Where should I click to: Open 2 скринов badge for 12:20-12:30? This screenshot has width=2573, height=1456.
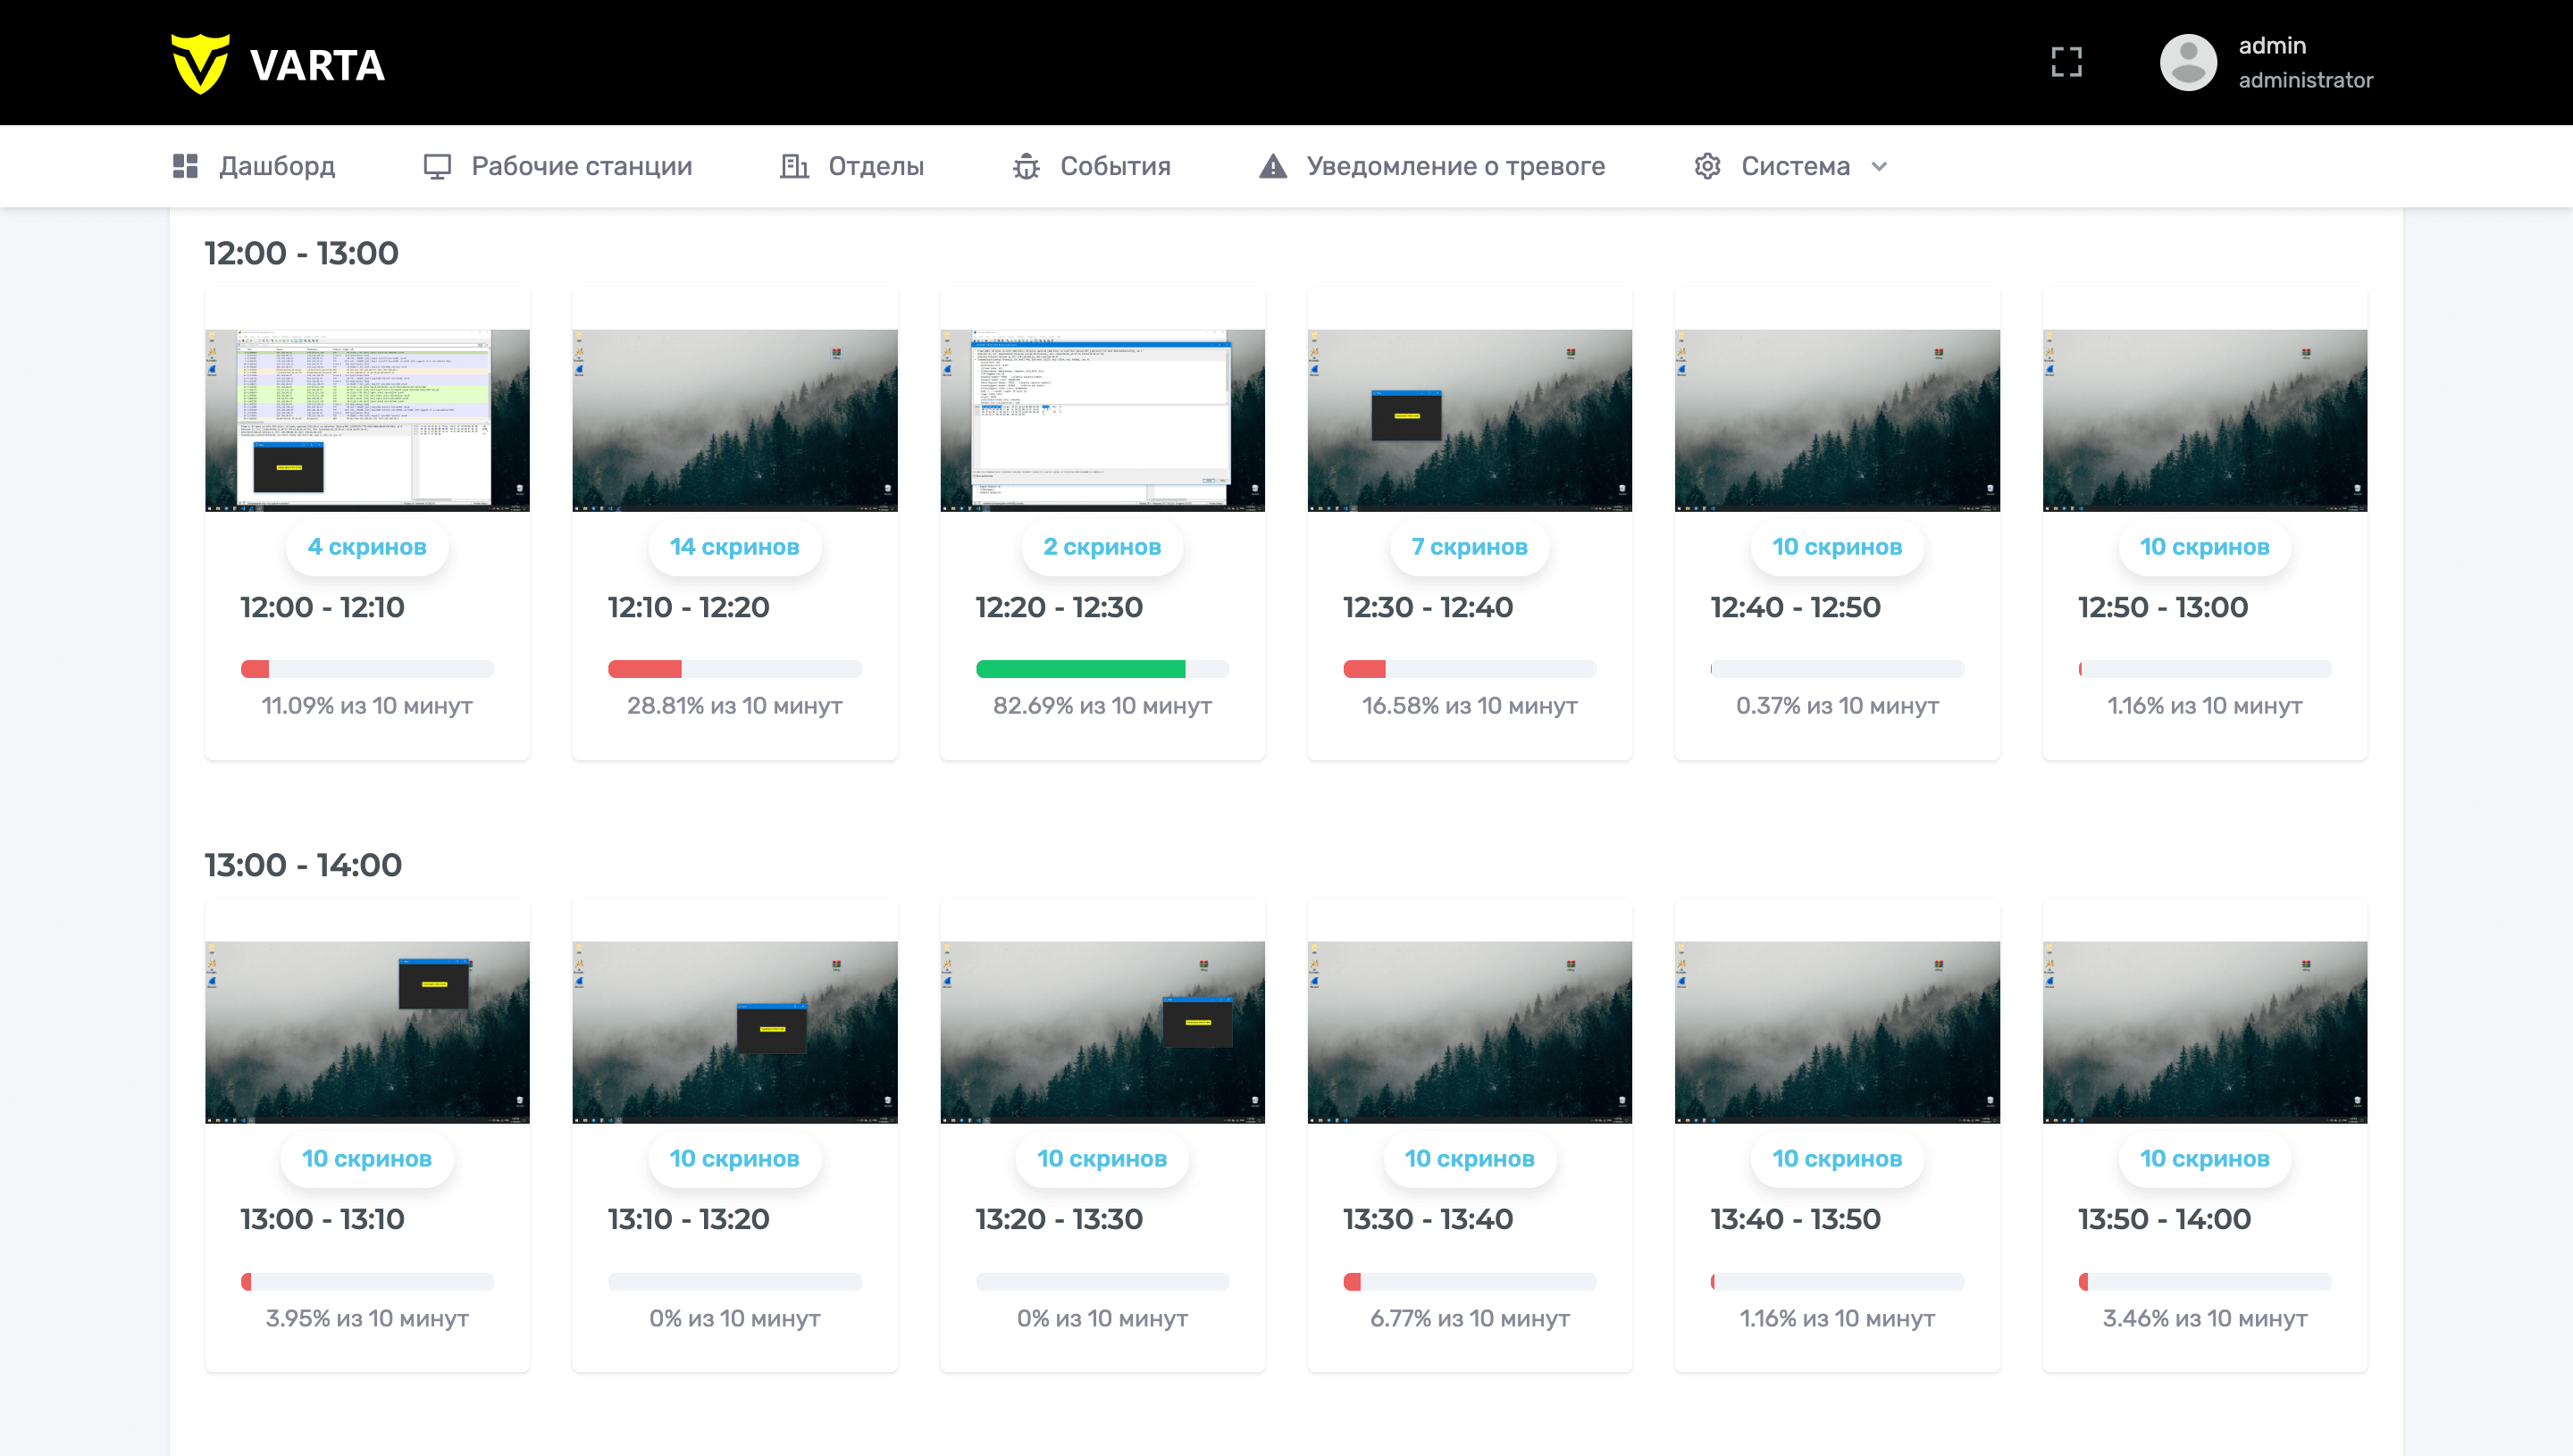1102,547
